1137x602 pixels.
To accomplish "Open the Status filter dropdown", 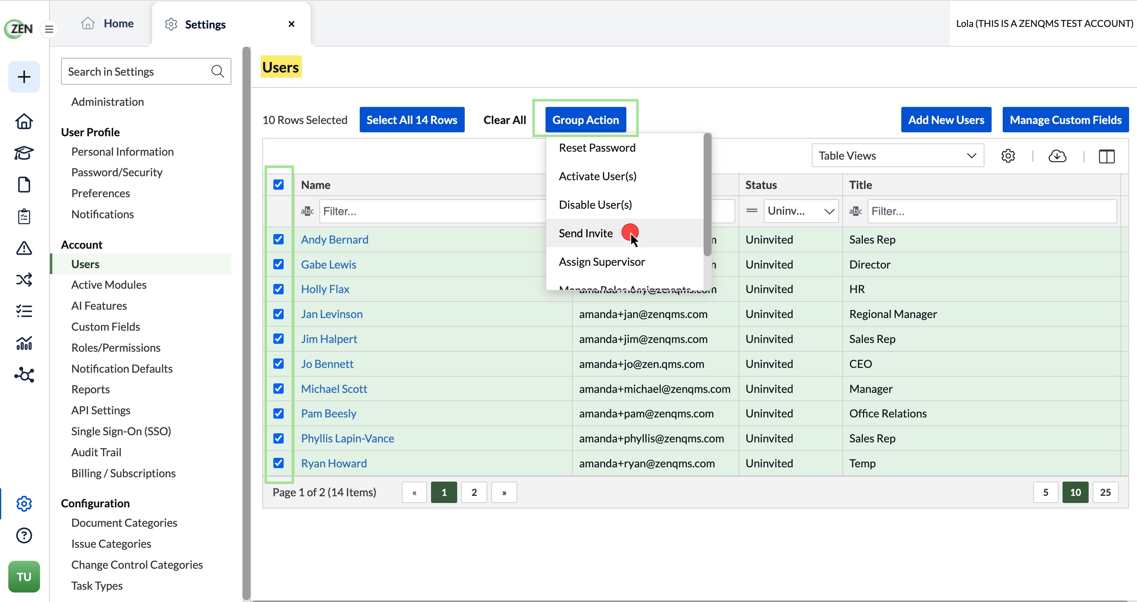I will [801, 211].
